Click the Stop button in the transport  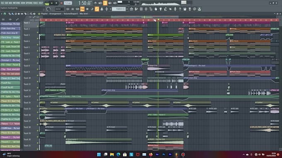coord(56,3)
